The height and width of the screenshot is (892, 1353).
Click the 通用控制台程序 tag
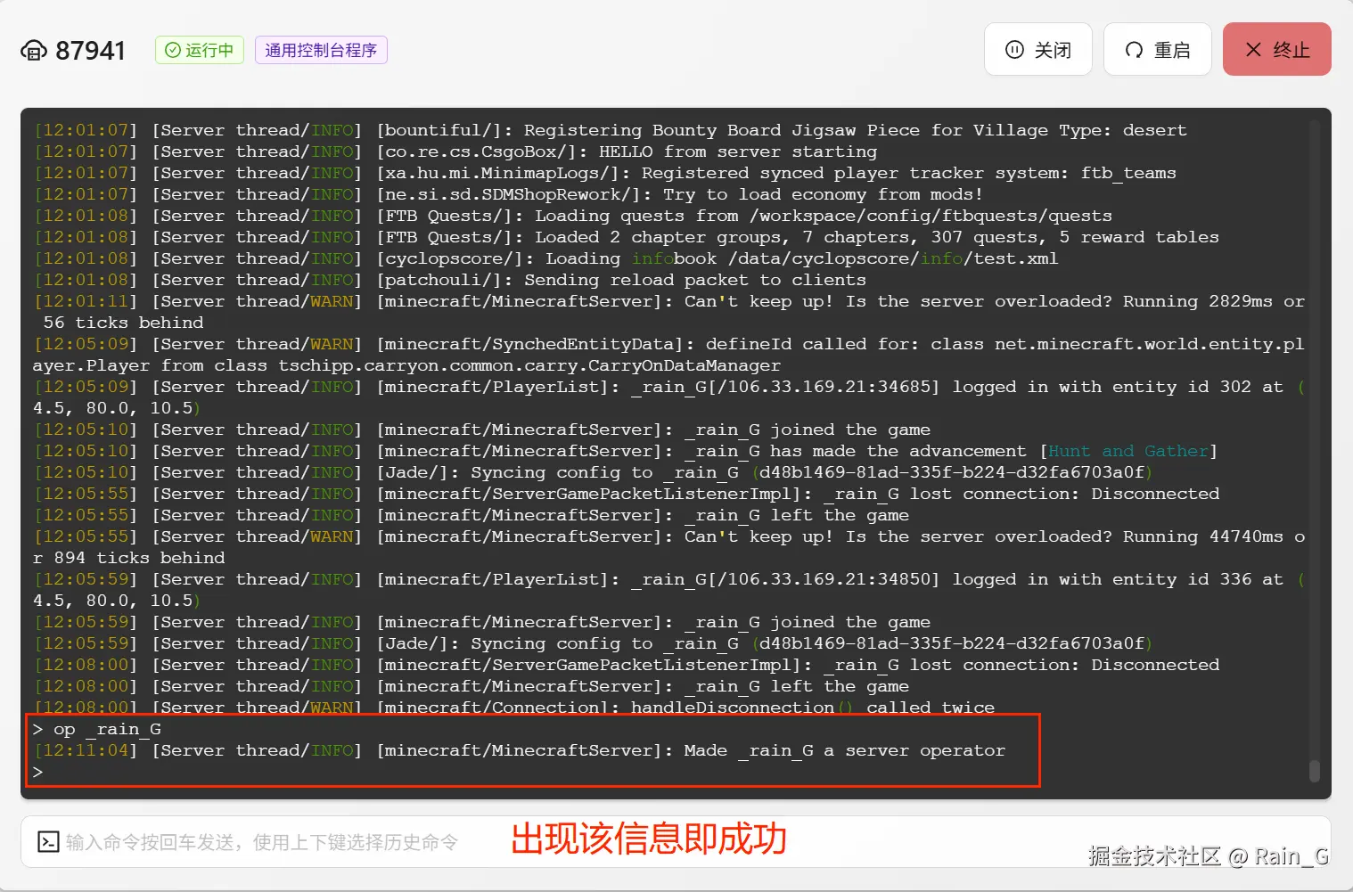(321, 50)
